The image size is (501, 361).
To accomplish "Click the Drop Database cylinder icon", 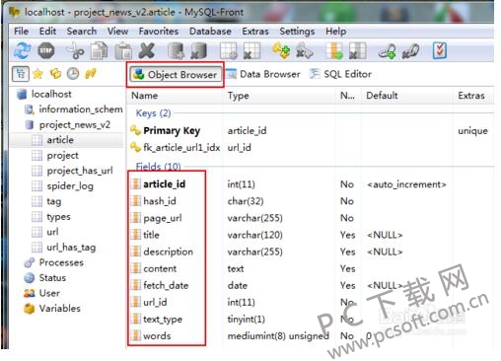I will (199, 51).
